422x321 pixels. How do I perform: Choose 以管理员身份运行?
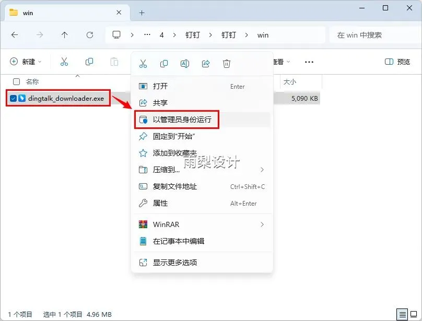202,119
